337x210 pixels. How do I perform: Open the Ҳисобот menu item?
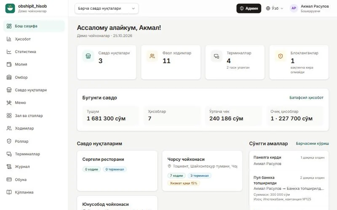coord(34,39)
